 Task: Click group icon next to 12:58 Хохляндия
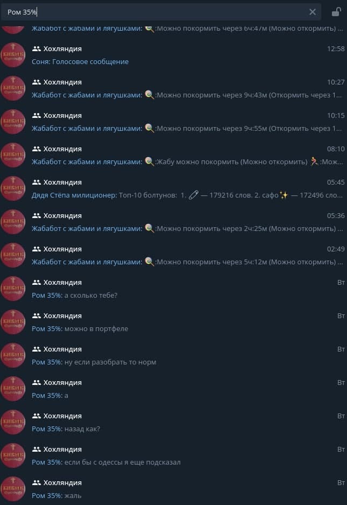37,48
